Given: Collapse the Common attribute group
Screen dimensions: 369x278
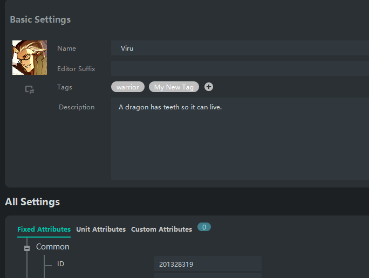Looking at the screenshot, I should (26, 248).
